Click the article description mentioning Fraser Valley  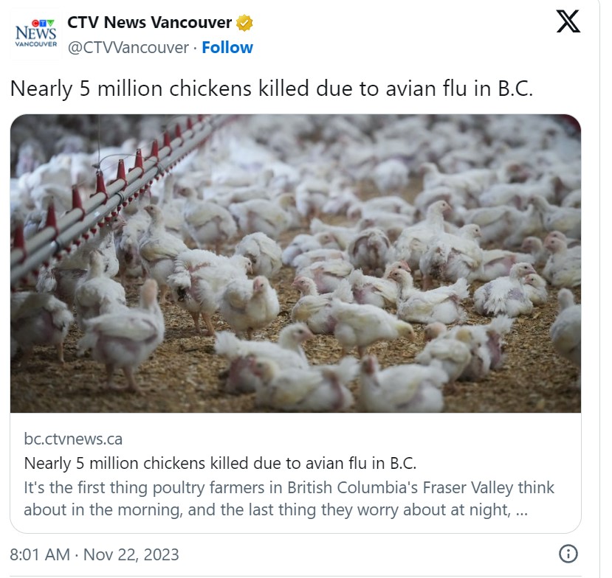[x=289, y=487]
